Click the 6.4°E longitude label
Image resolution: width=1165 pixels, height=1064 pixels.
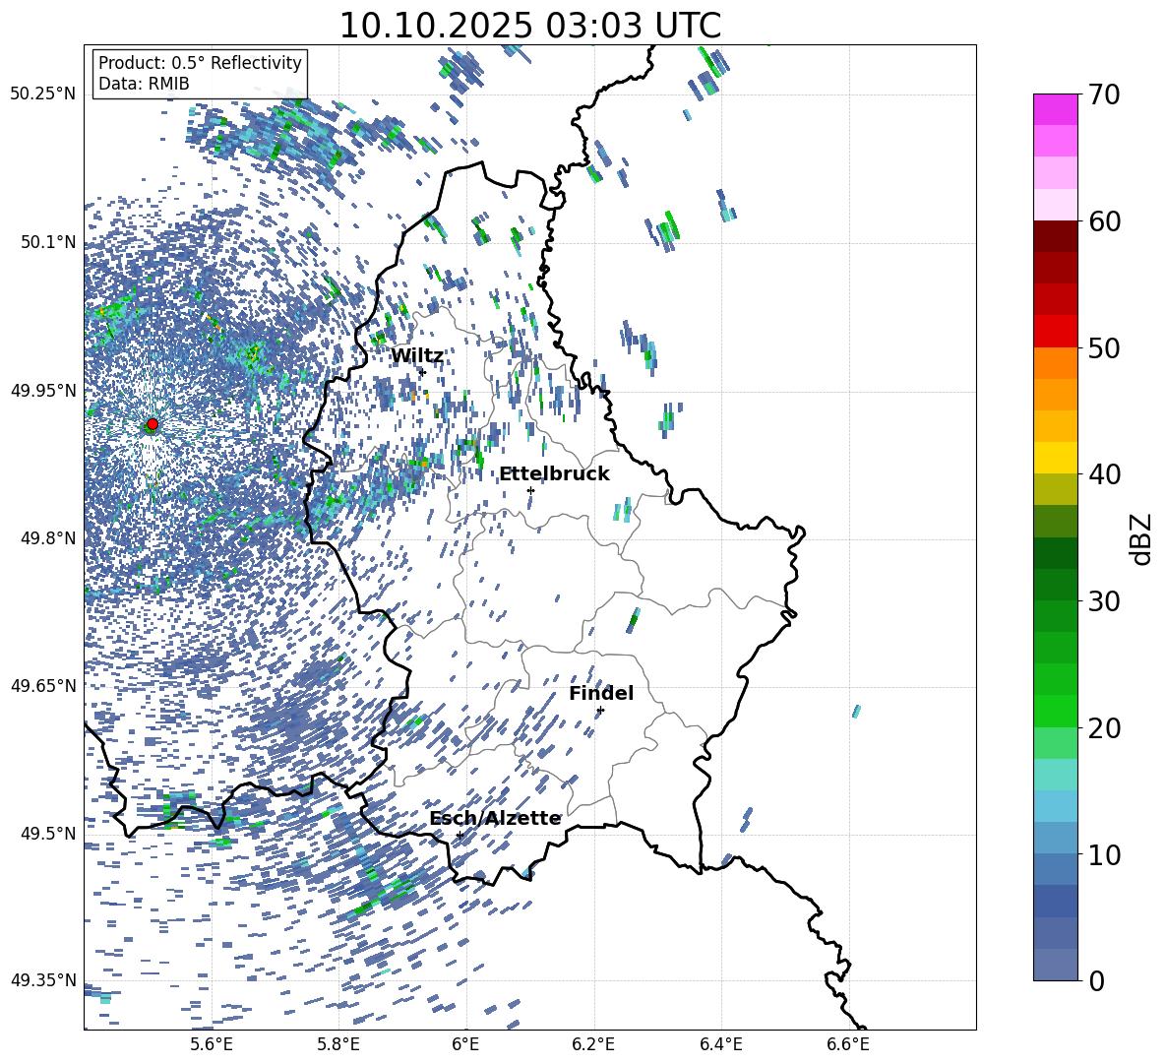pyautogui.click(x=721, y=1044)
